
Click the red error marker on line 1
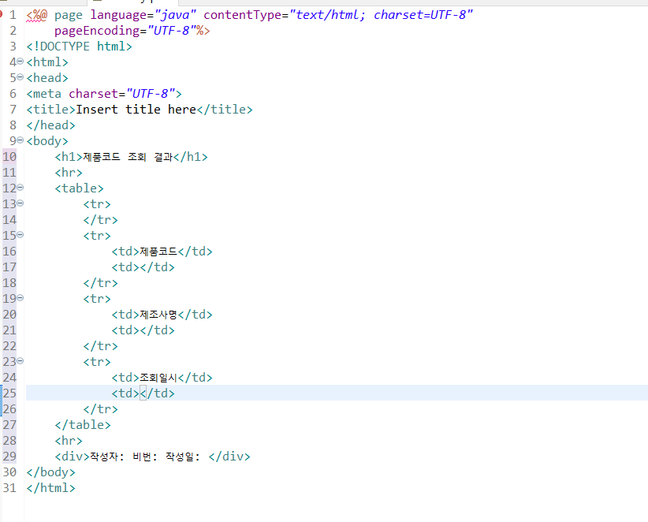(x=1, y=15)
